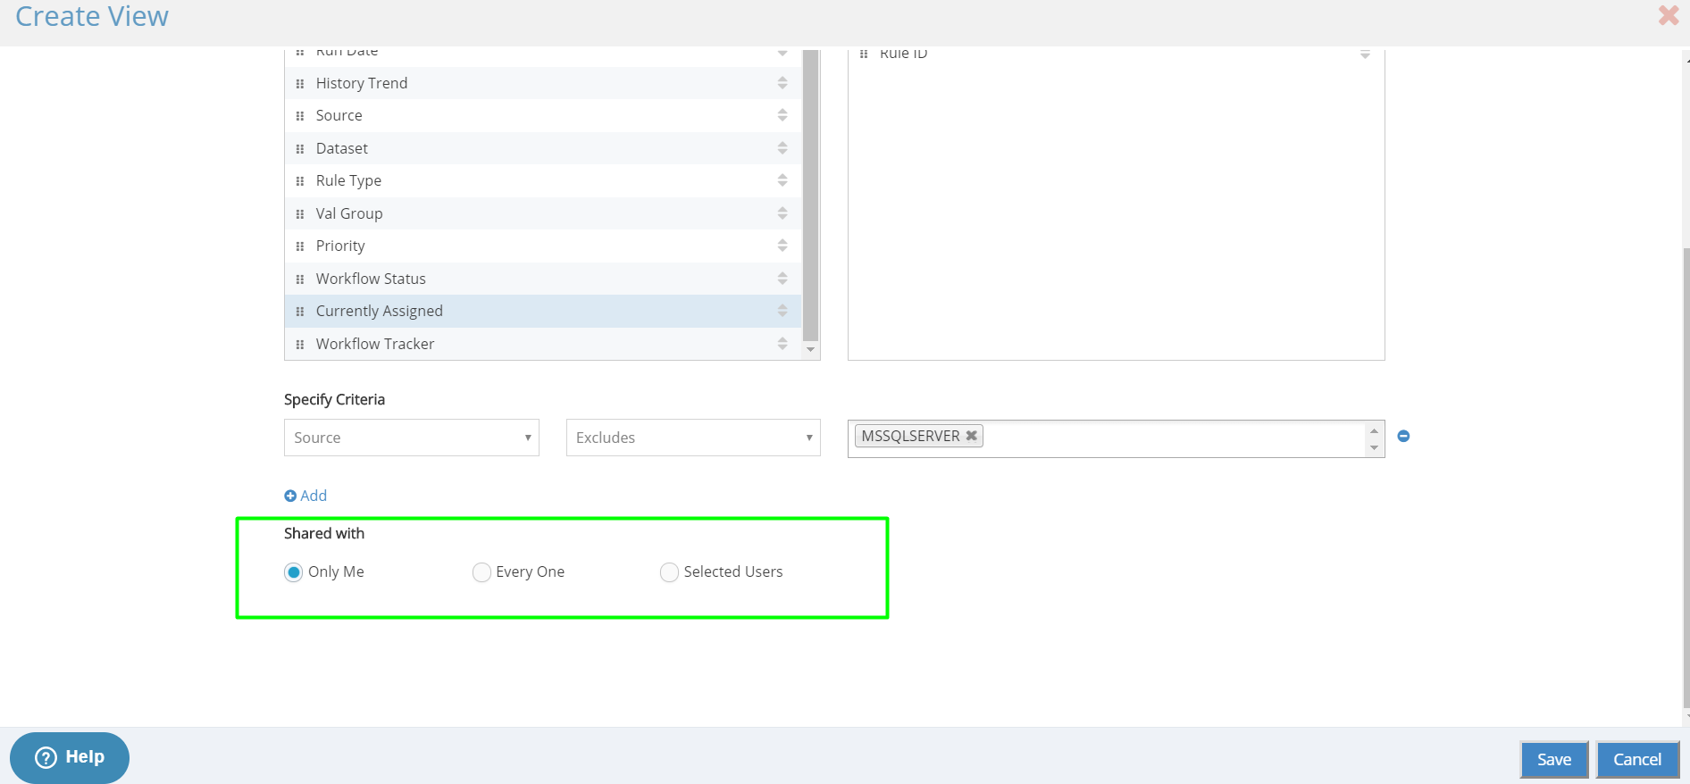Select the Priority column item
Image resolution: width=1690 pixels, height=784 pixels.
(x=543, y=246)
